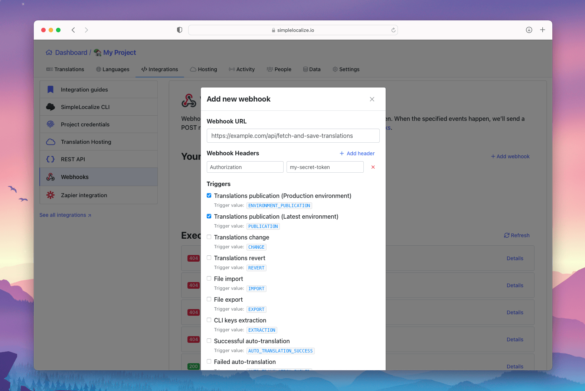This screenshot has width=585, height=391.
Task: Open the Settings tab
Action: tap(346, 69)
